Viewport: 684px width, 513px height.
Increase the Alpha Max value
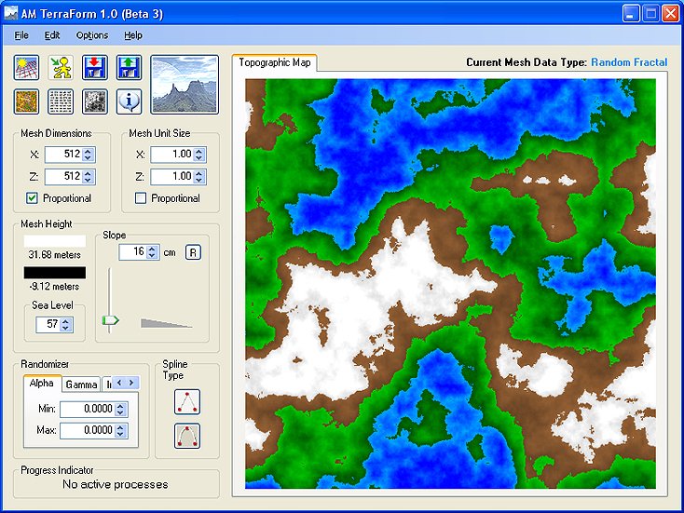click(120, 427)
